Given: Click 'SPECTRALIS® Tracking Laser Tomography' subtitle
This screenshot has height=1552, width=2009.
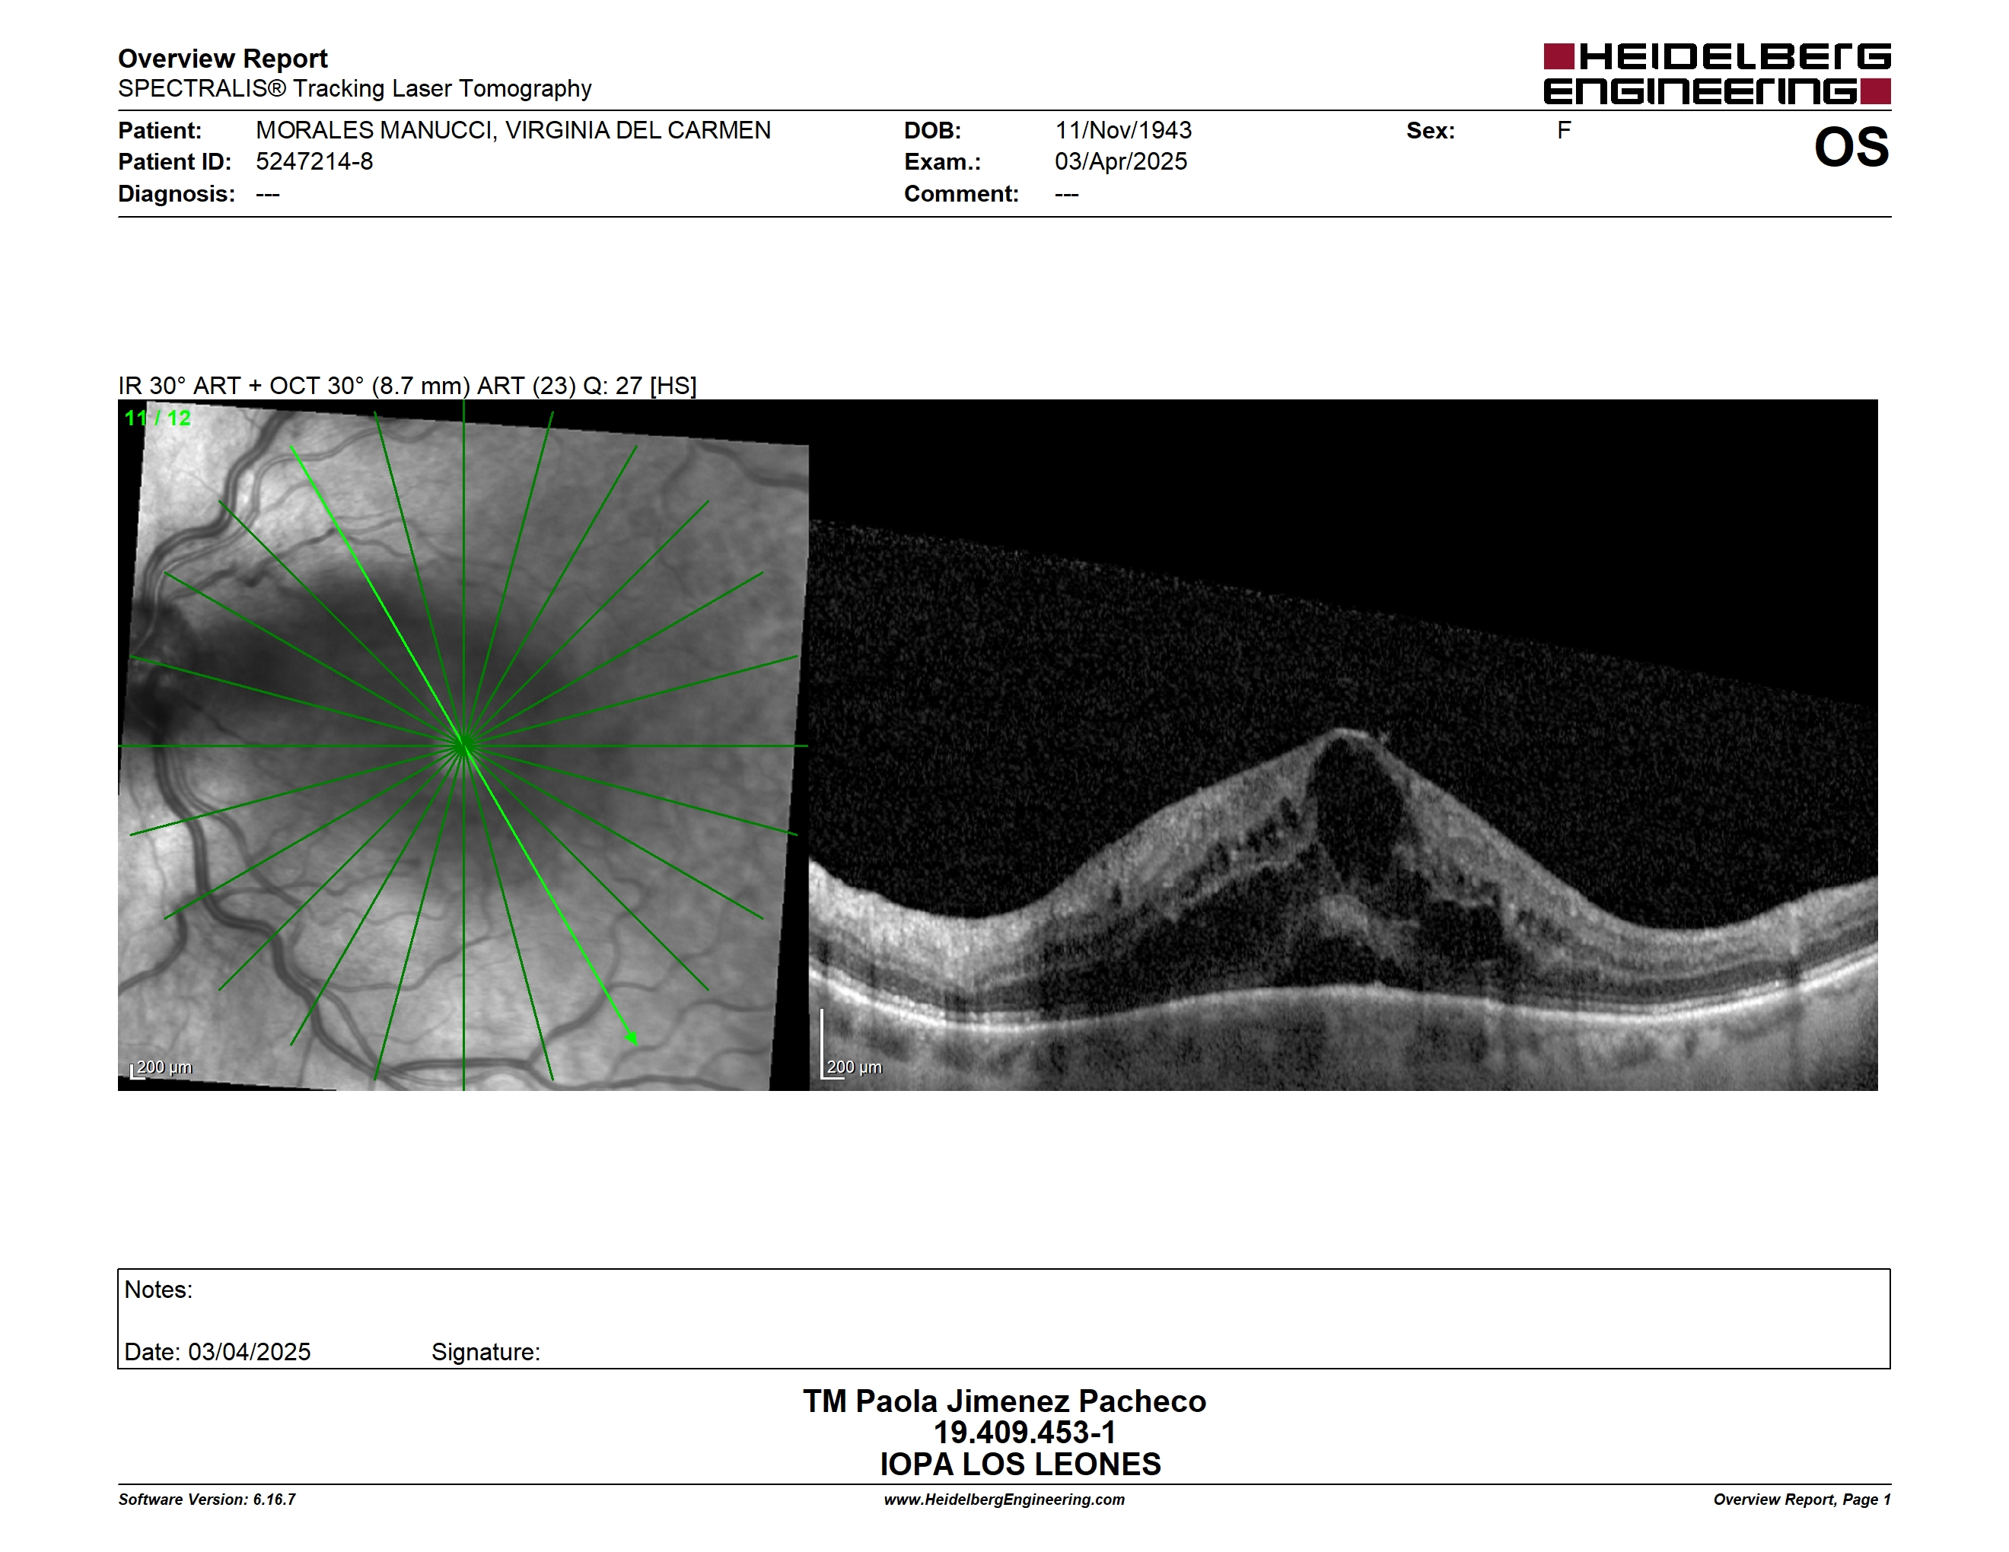Looking at the screenshot, I should pyautogui.click(x=354, y=89).
